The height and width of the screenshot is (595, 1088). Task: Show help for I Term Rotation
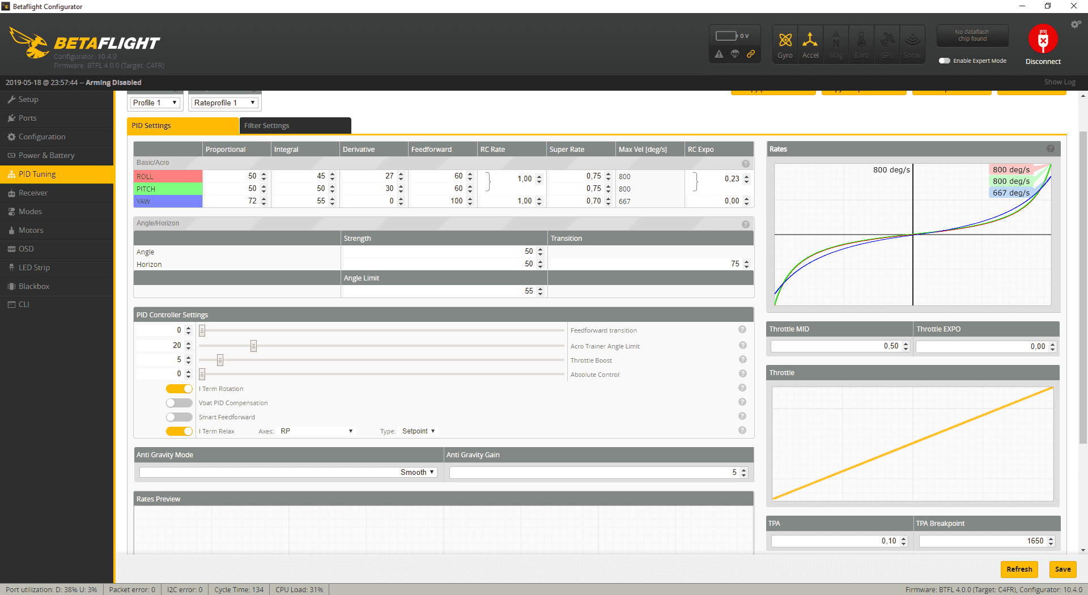click(742, 388)
